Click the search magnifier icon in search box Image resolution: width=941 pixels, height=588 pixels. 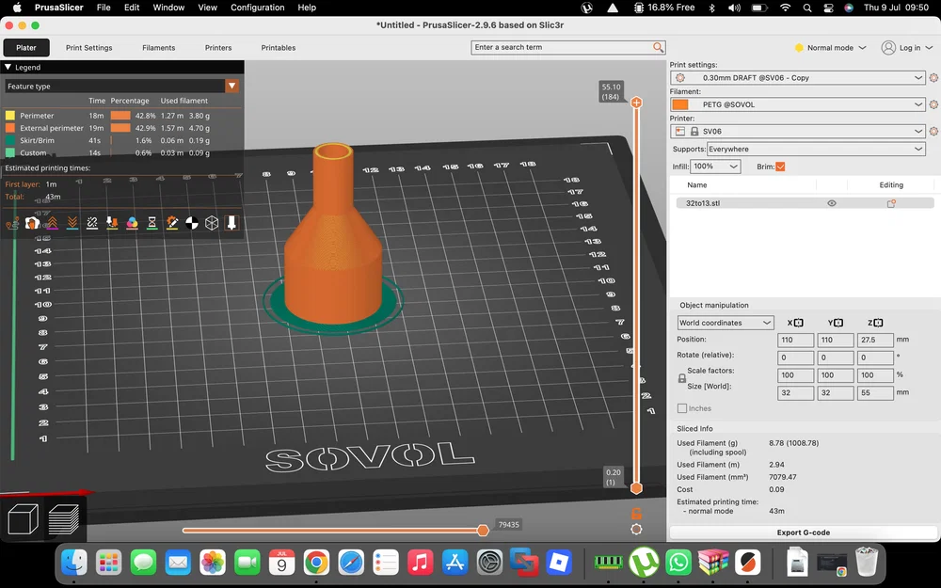(659, 47)
